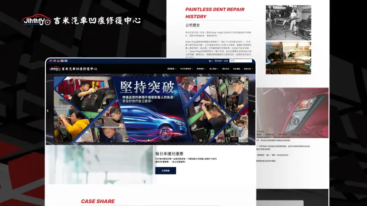This screenshot has width=367, height=206.
Task: Click the 公司歷史 subheading
Action: [x=193, y=25]
